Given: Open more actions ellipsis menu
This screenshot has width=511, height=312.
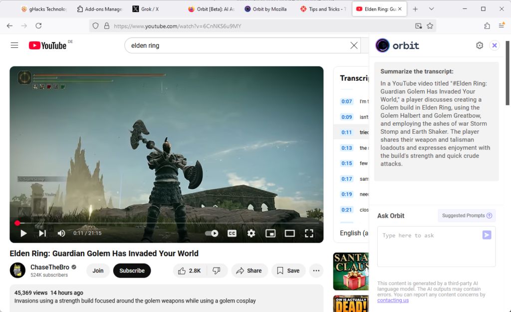Looking at the screenshot, I should [316, 271].
